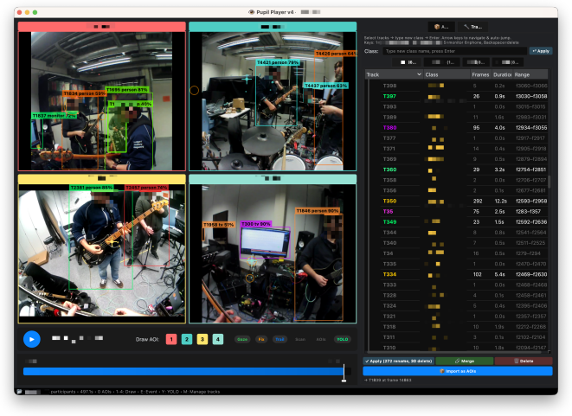Screen dimensions: 572x416
Task: Click the T4437 person 63% detection label
Action: coord(325,86)
